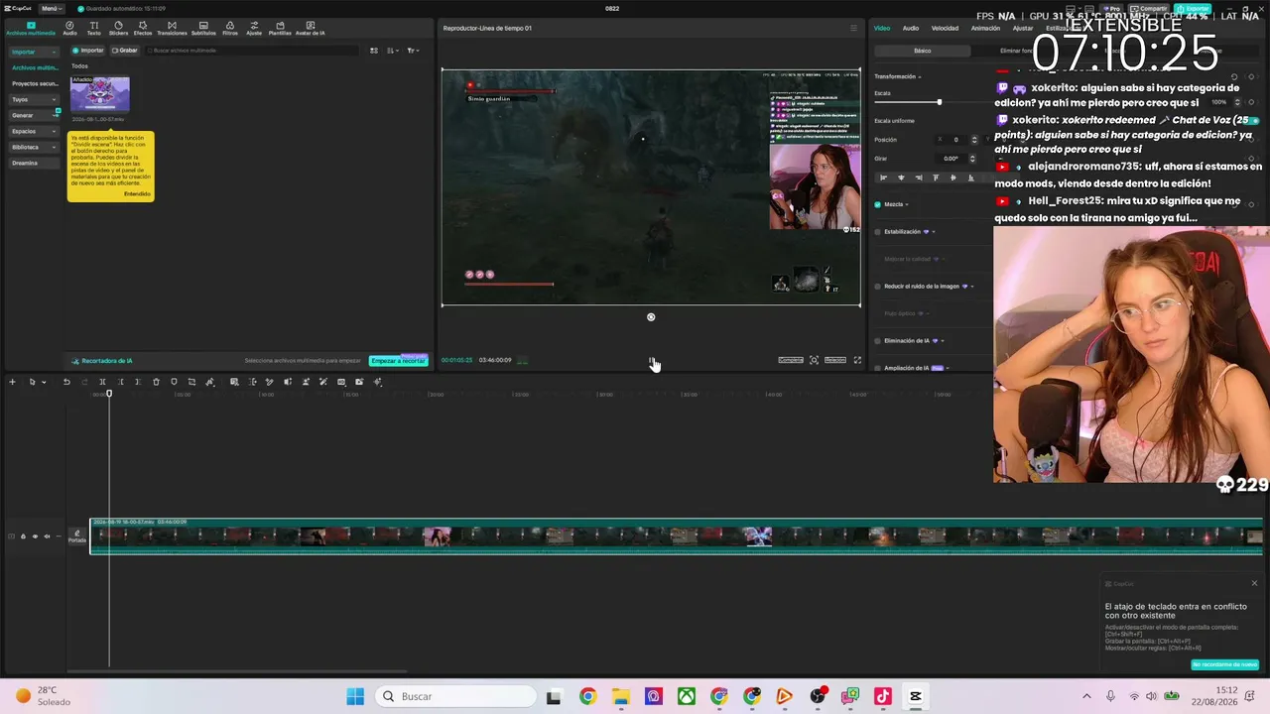Image resolution: width=1270 pixels, height=714 pixels.
Task: Select the imported video thumbnail in media bin
Action: click(x=100, y=93)
